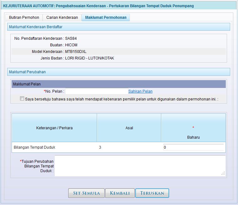Click the No. Pelan input field
The height and width of the screenshot is (205, 238).
click(97, 91)
